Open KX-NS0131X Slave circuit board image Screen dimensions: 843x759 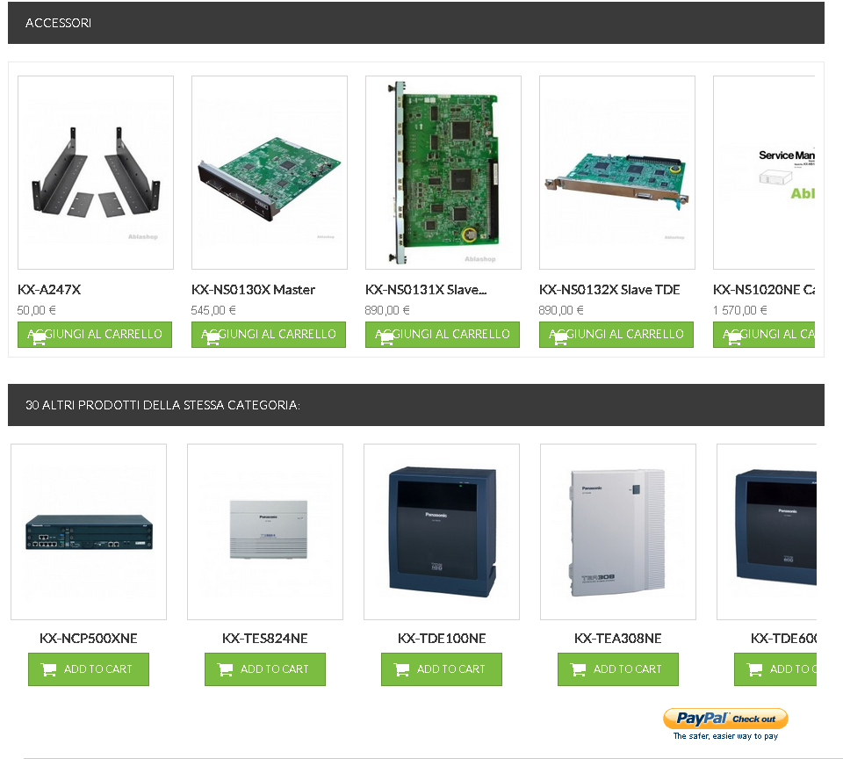coord(443,172)
